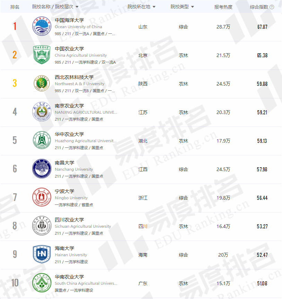This screenshot has height=299, width=282.
Task: Click the 排名 column header
Action: click(x=15, y=7)
